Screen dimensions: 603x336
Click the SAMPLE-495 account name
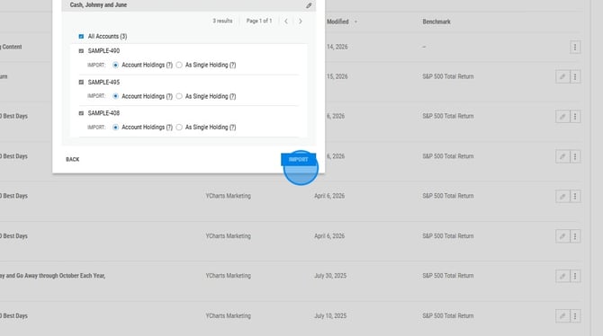(103, 82)
